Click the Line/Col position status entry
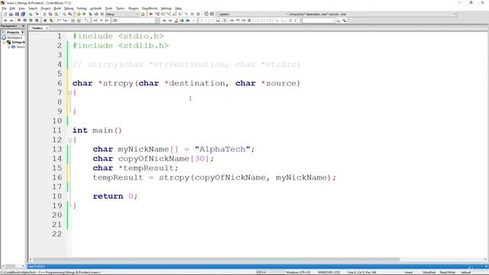Viewport: 489px width, 275px height. click(x=361, y=273)
